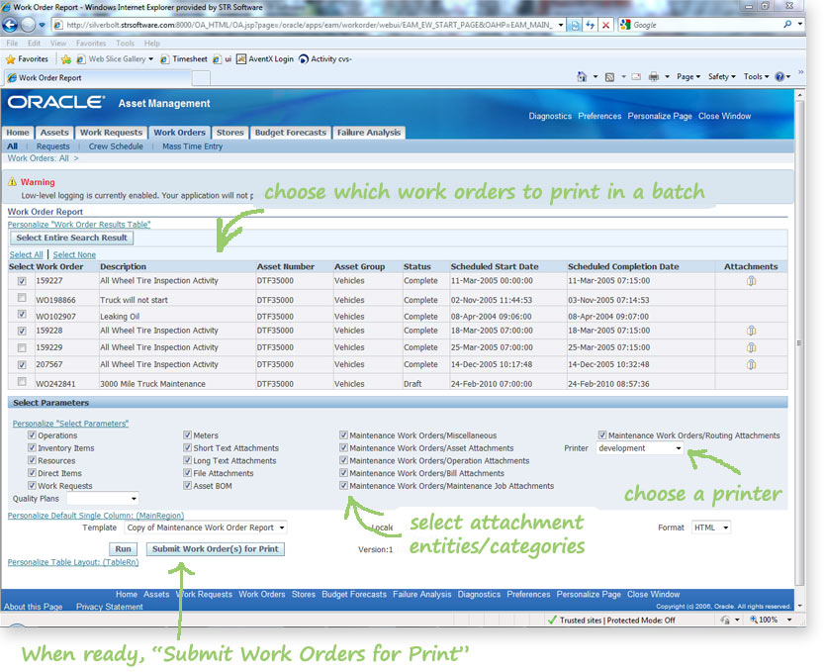Click the Compatibility View icon

click(575, 25)
